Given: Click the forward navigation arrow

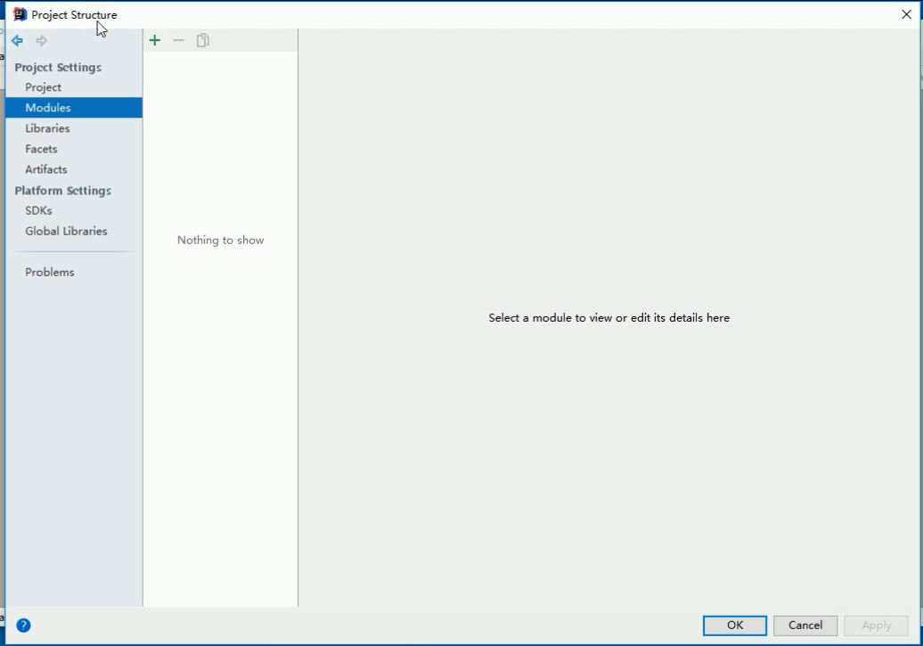Looking at the screenshot, I should click(41, 41).
